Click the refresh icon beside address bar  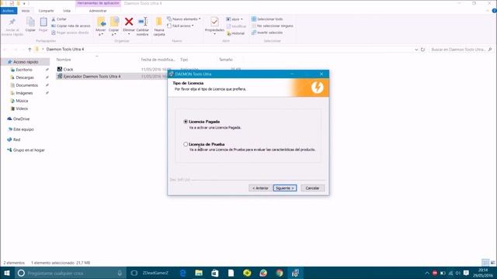[422, 50]
